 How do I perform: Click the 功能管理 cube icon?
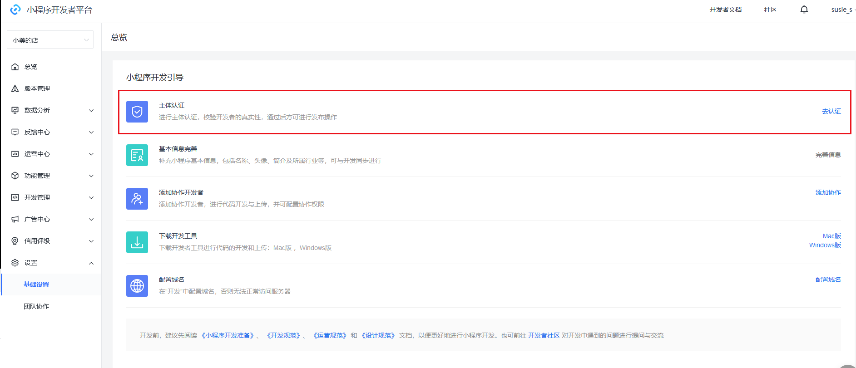point(15,176)
